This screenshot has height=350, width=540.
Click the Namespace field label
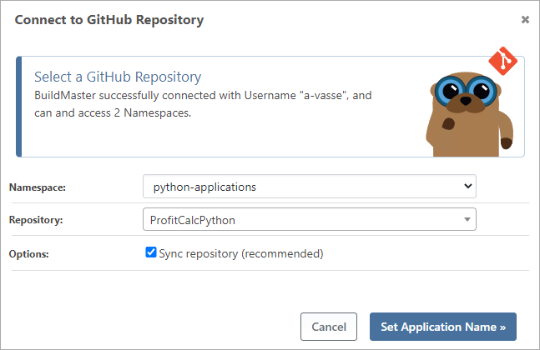(37, 188)
